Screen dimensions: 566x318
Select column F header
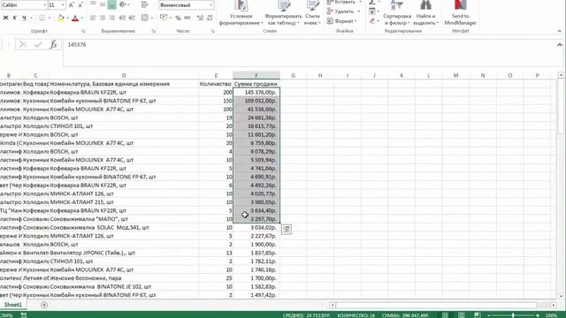256,75
